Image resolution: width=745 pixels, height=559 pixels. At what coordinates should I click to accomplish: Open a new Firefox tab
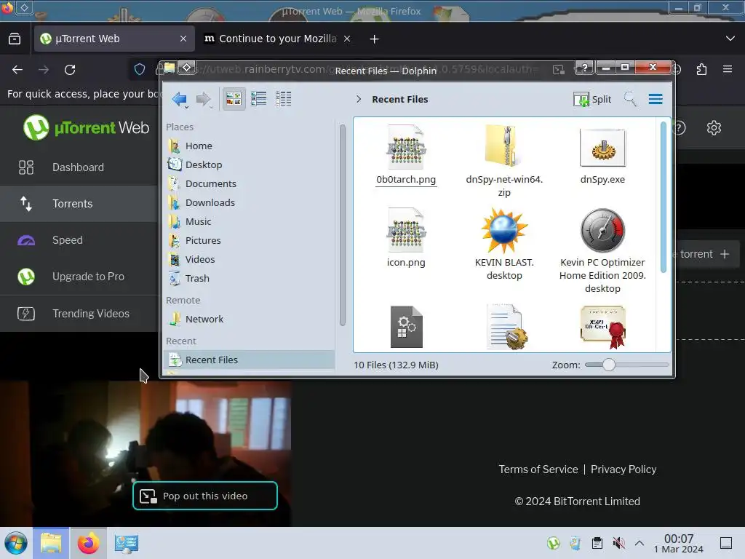pos(375,39)
